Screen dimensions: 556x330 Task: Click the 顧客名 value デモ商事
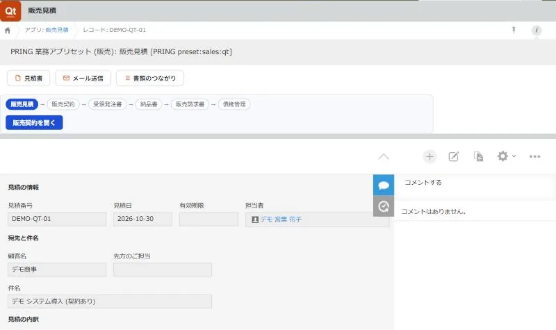click(x=57, y=270)
